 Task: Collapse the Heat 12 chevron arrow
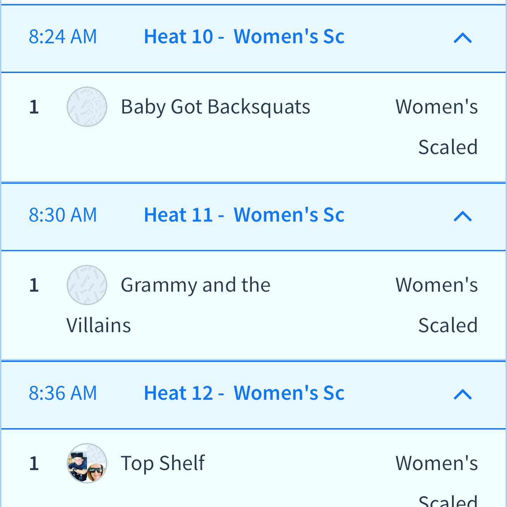(x=462, y=394)
